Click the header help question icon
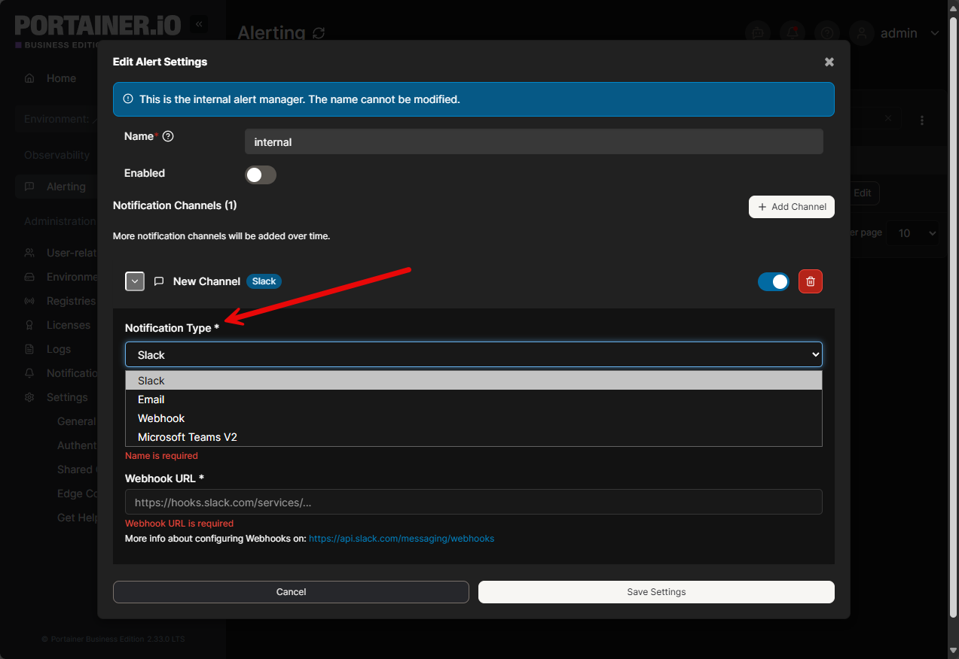The width and height of the screenshot is (959, 659). [827, 33]
